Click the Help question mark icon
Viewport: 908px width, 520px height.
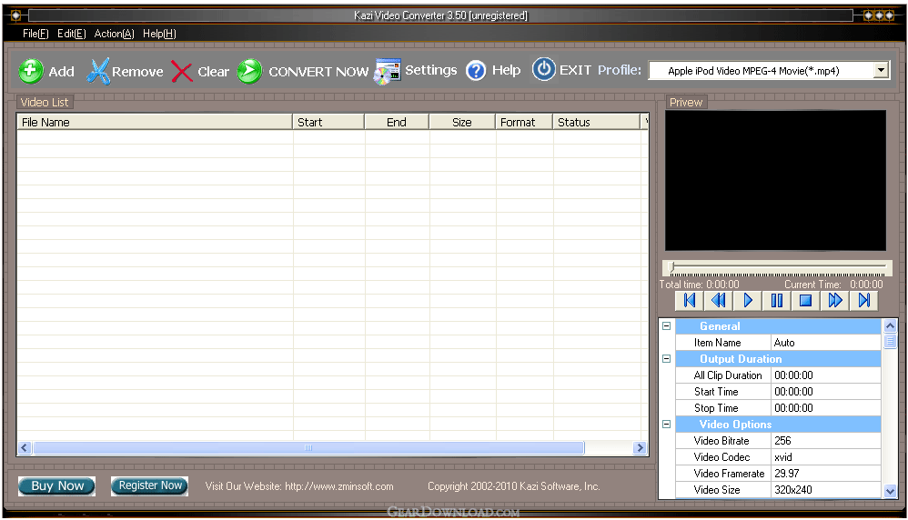(x=476, y=71)
